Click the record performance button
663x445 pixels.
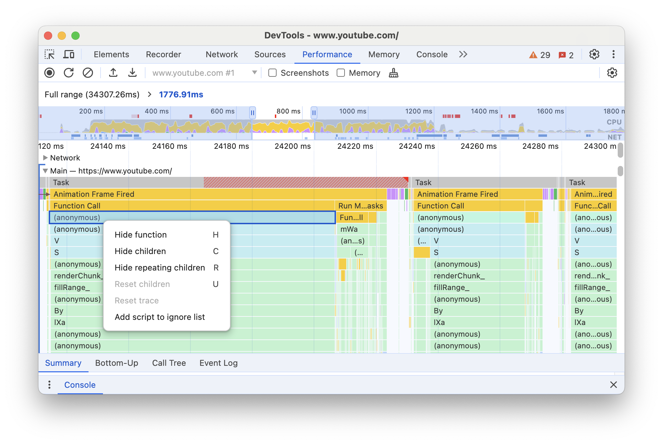pyautogui.click(x=50, y=73)
